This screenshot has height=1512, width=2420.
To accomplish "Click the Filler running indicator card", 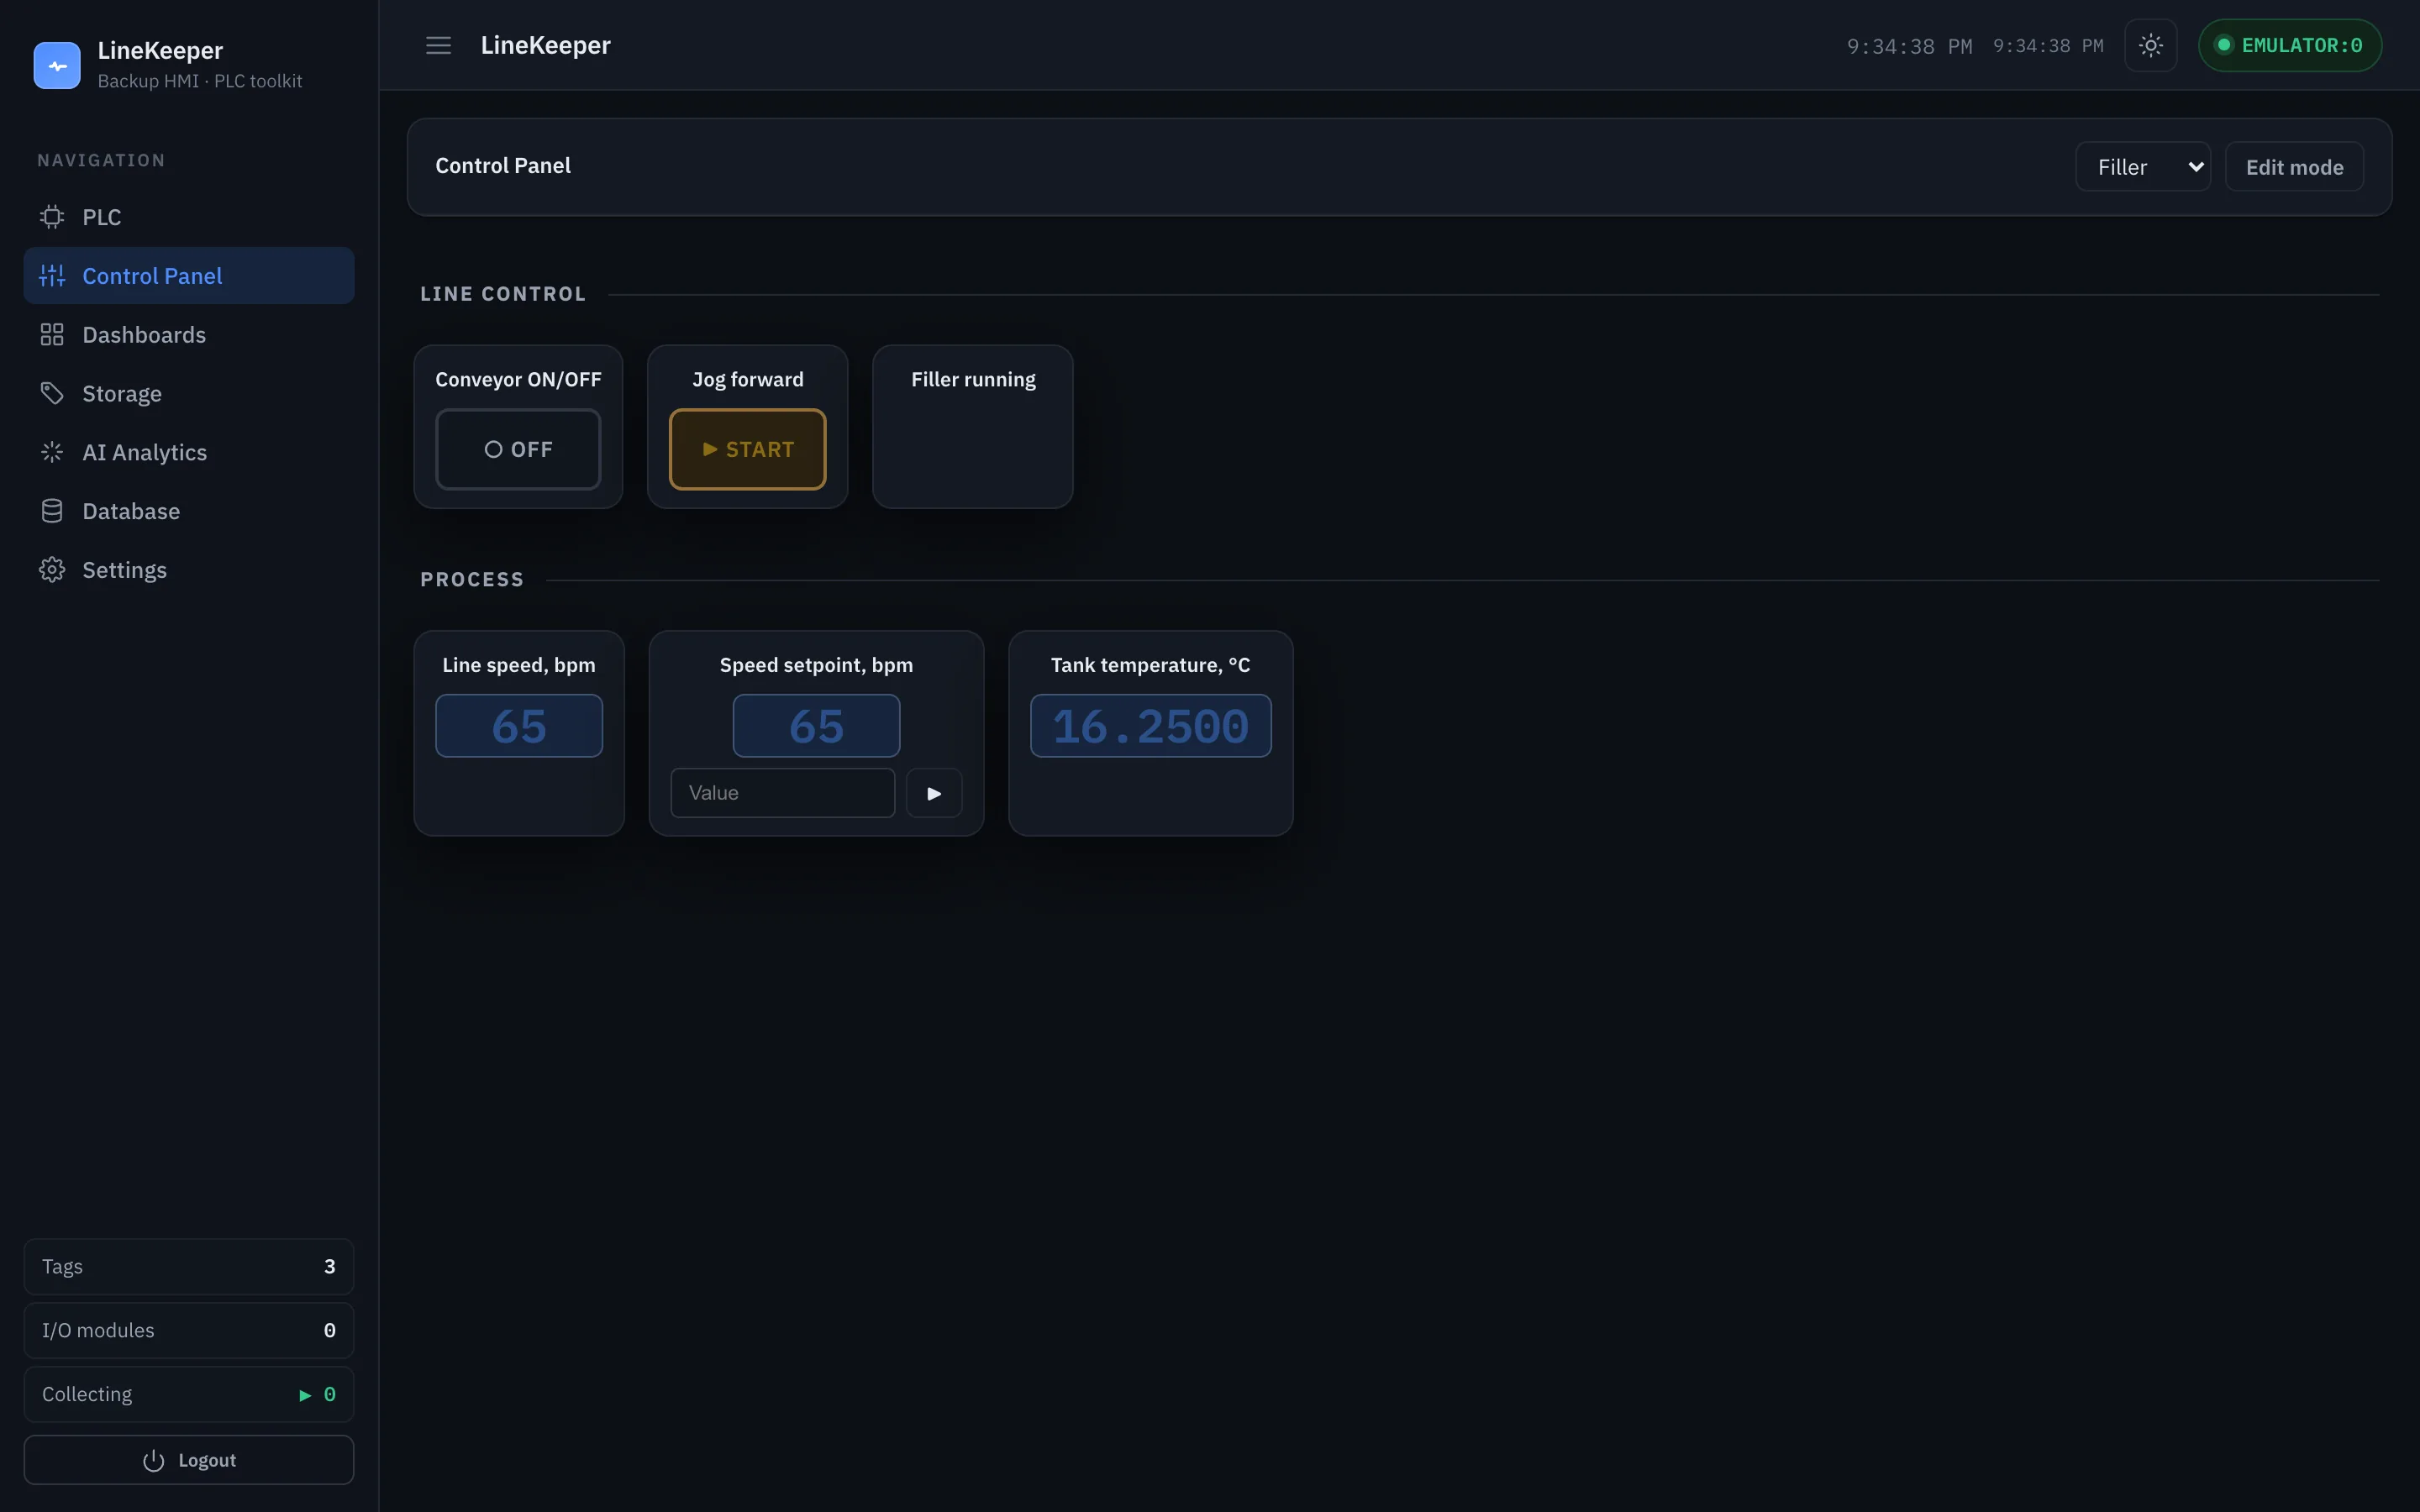I will point(973,427).
